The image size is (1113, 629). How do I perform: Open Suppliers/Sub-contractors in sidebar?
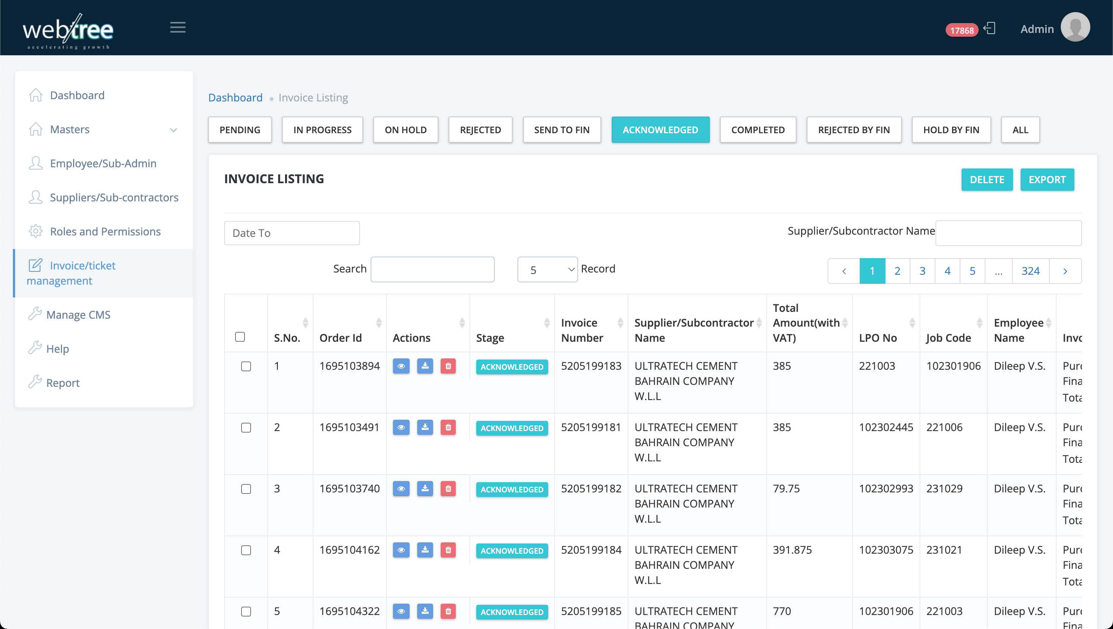tap(104, 198)
